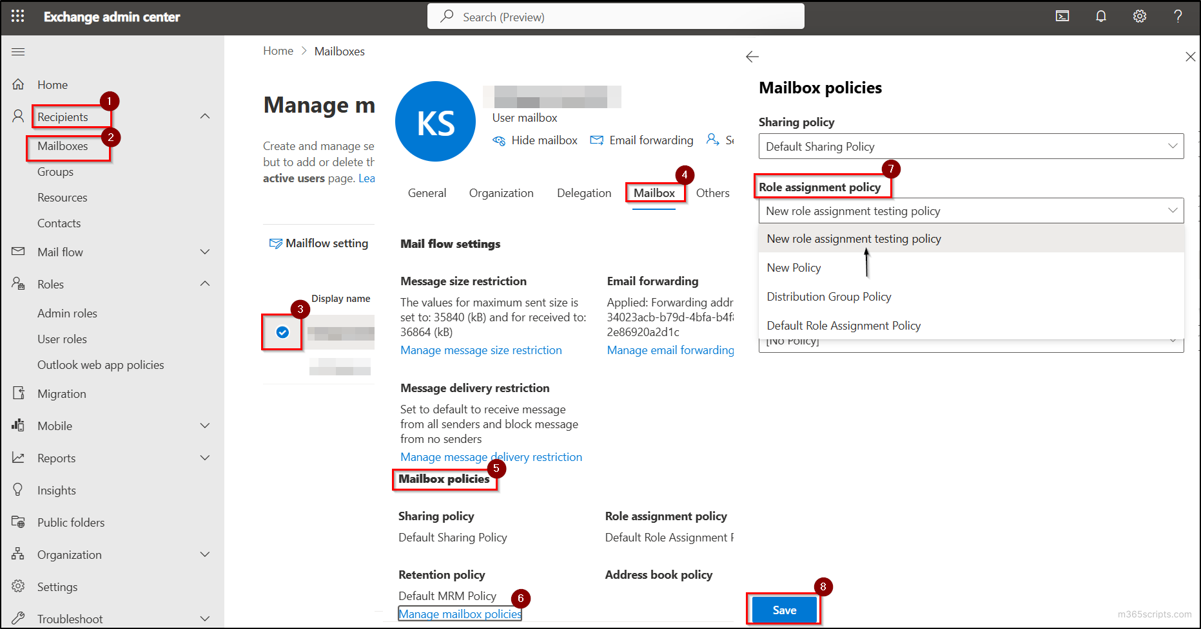
Task: Switch to the Delegation tab
Action: (583, 192)
